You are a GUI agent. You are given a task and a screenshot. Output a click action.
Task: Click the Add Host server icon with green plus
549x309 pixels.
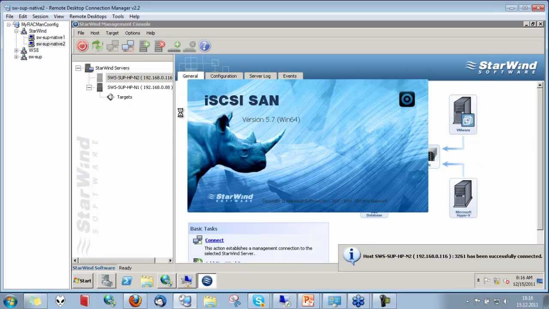pyautogui.click(x=144, y=46)
